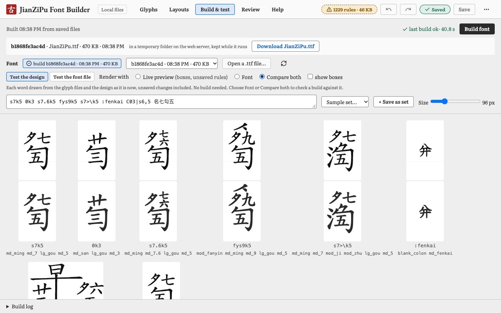Click the font render glyph for :fenkai

[425, 211]
